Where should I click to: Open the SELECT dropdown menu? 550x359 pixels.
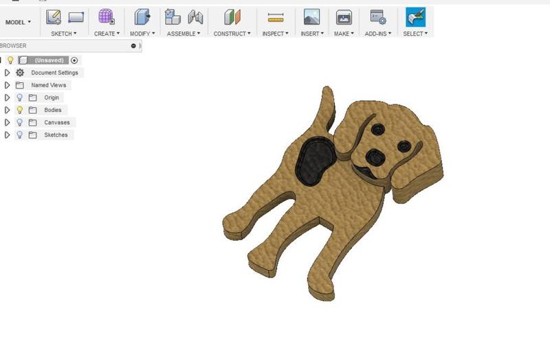[415, 34]
